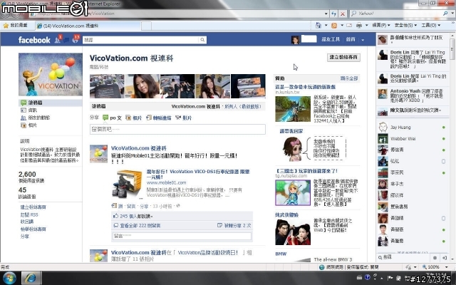Choose the 相片 share option with the photo icon

click(x=134, y=118)
